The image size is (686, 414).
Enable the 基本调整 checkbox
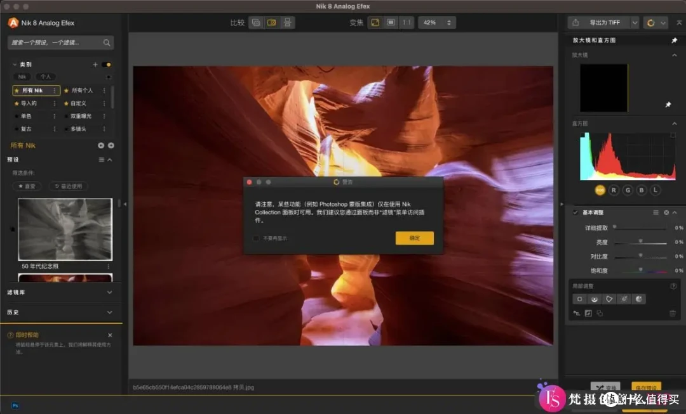pos(575,212)
